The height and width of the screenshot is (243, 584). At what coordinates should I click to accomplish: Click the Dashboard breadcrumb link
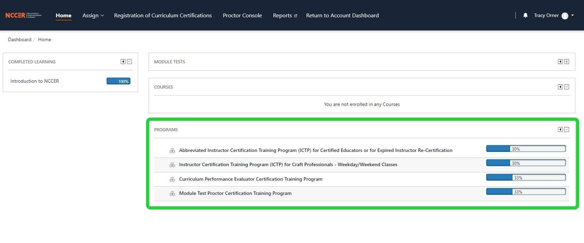19,40
